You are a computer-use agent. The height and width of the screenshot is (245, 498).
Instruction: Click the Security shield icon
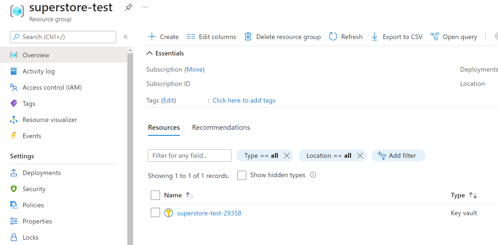pyautogui.click(x=14, y=189)
